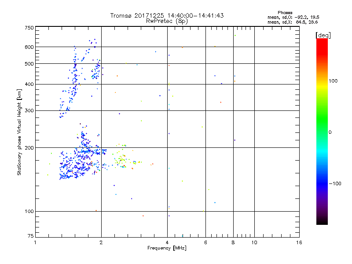Click the y-axis tick label '400'
352x264 pixels.
(x=29, y=84)
